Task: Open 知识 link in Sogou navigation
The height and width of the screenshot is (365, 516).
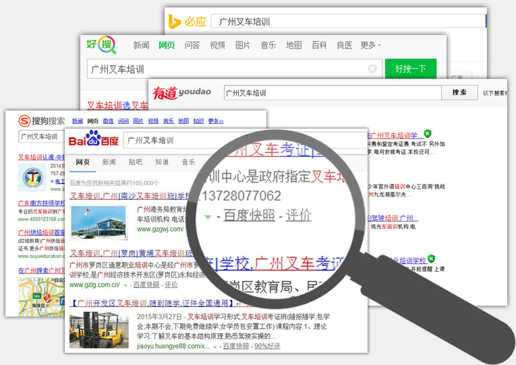Action: 198,121
